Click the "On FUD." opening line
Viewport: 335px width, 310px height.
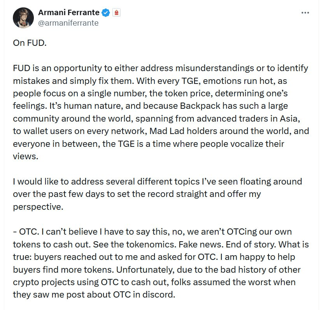30,43
